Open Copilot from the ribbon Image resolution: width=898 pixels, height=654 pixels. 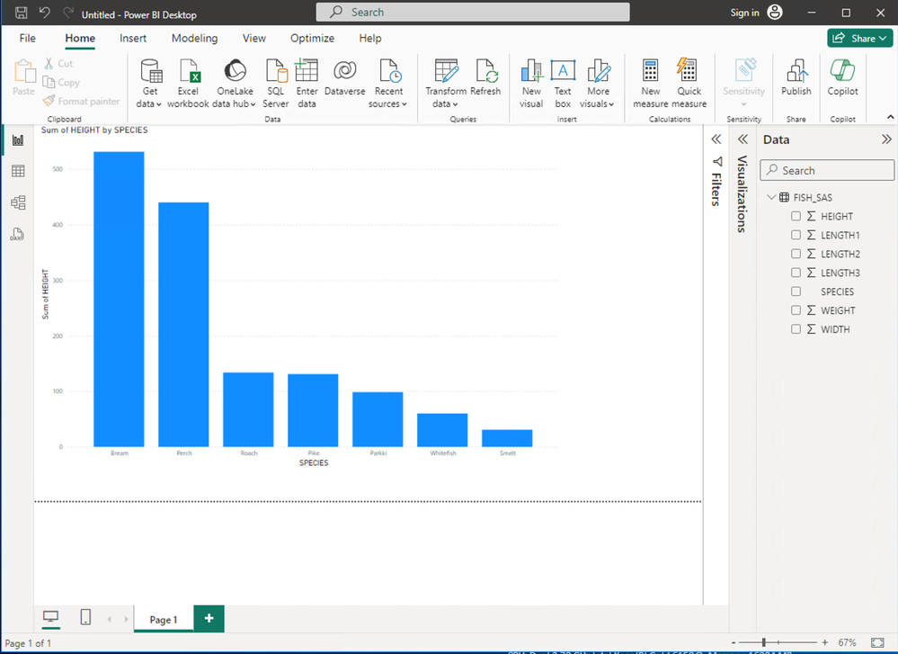tap(842, 78)
